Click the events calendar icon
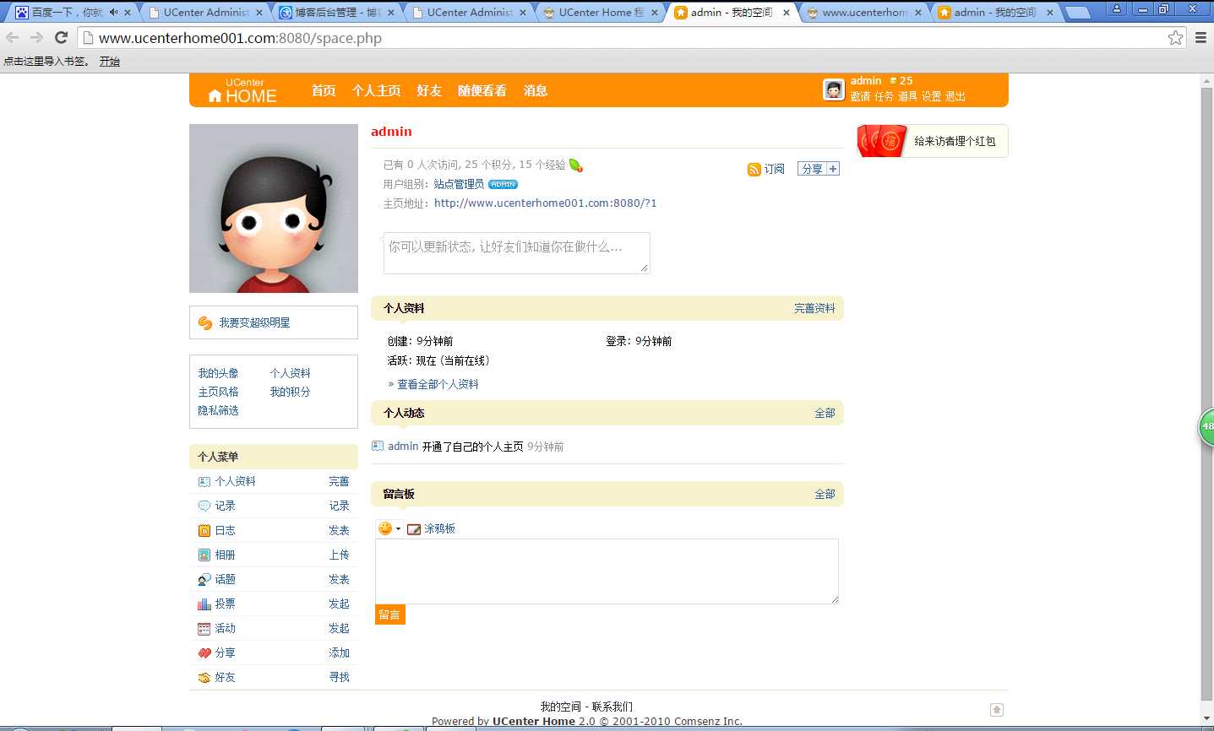This screenshot has width=1214, height=731. pos(204,629)
